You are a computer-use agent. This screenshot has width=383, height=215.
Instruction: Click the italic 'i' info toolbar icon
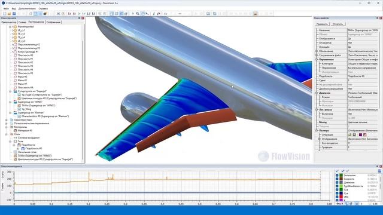point(154,14)
